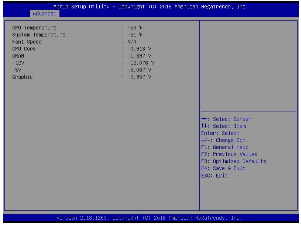Select the +0.913 V CPU core value
Viewport: 301px width, 225px height.
139,49
